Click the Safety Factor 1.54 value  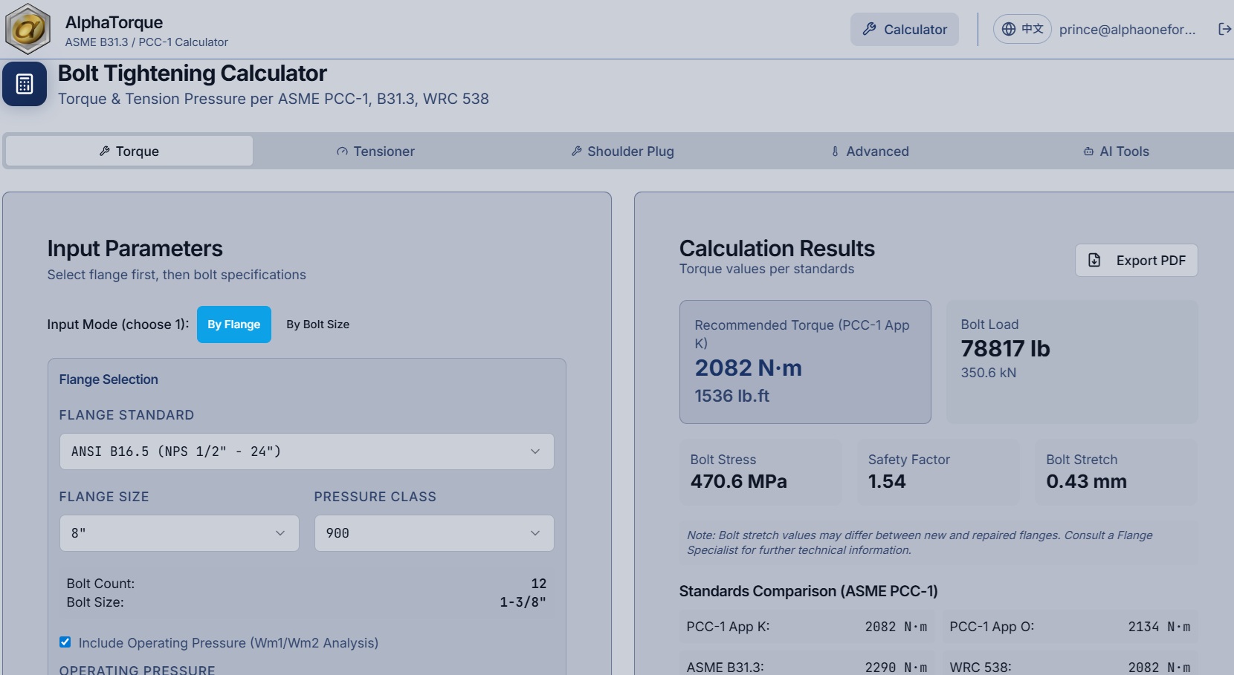coord(887,481)
